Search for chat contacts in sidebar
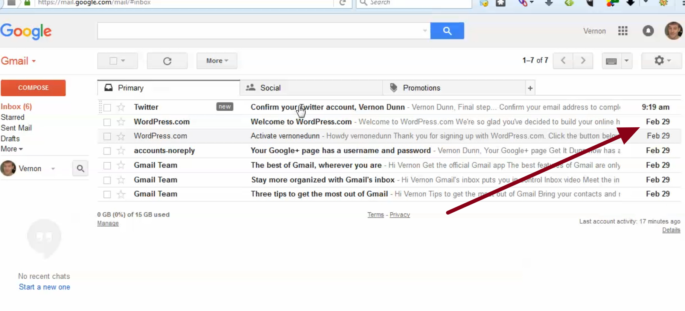This screenshot has width=685, height=311. (x=80, y=168)
